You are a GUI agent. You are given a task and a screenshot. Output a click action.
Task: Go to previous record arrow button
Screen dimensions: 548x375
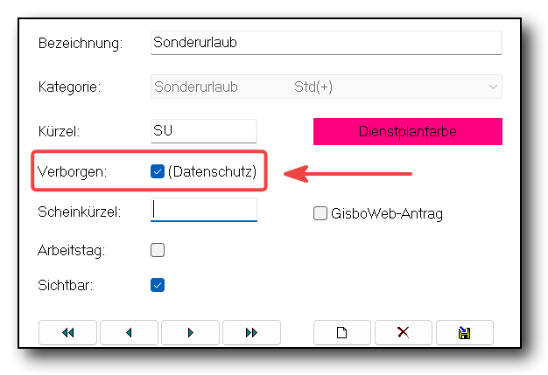pos(129,332)
